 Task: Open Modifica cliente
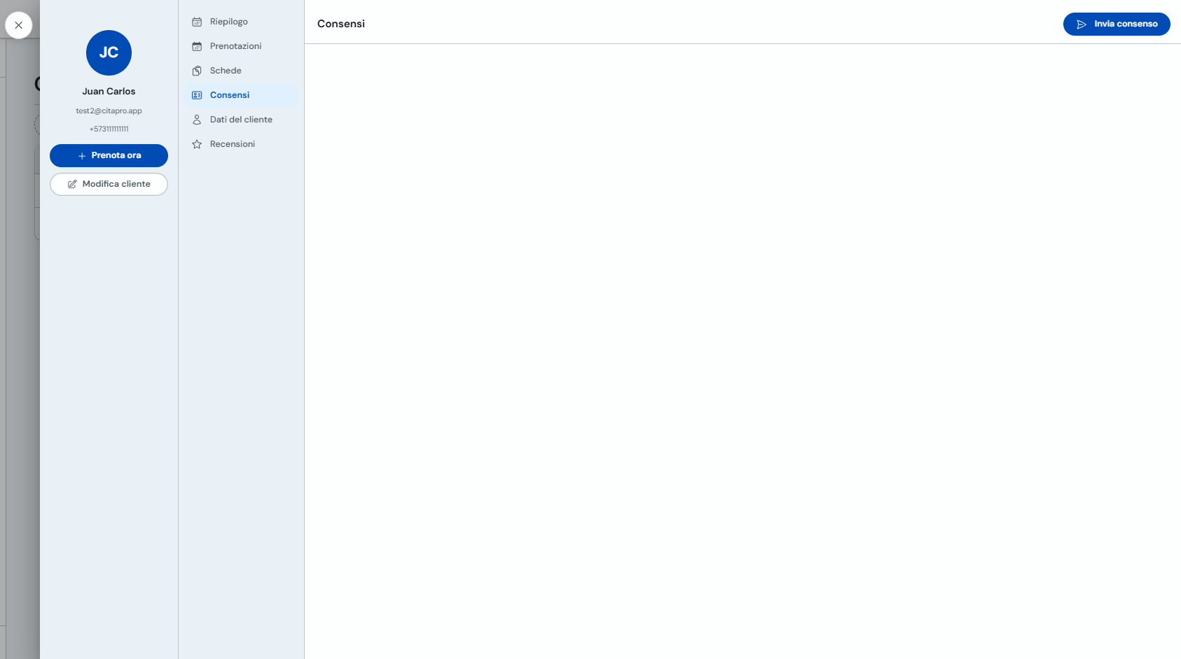(109, 184)
